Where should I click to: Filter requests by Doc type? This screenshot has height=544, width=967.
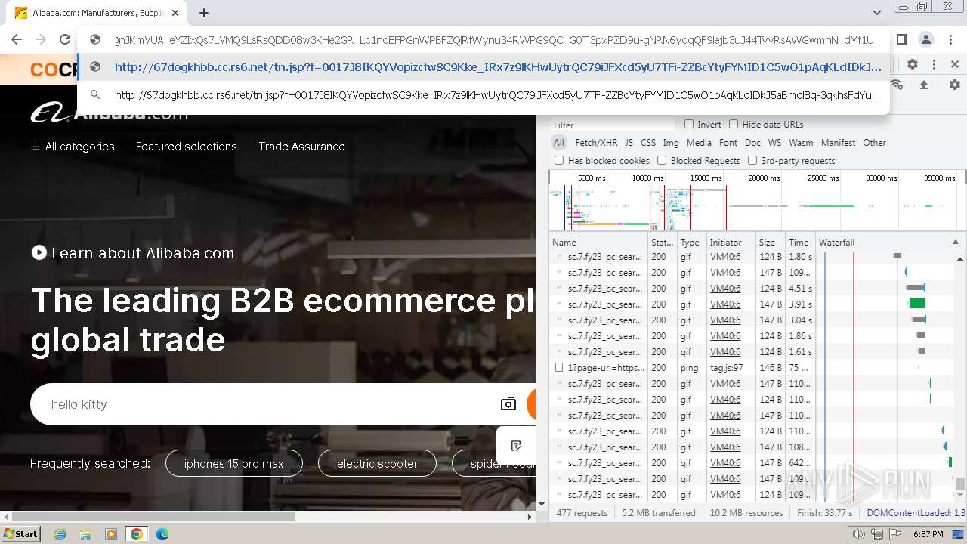pos(752,143)
